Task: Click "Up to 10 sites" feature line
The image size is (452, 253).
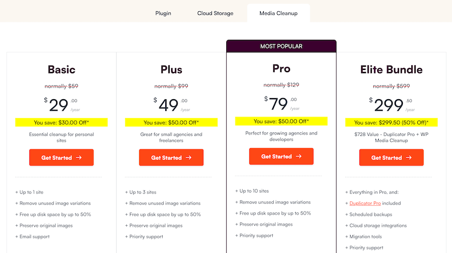Action: click(254, 191)
